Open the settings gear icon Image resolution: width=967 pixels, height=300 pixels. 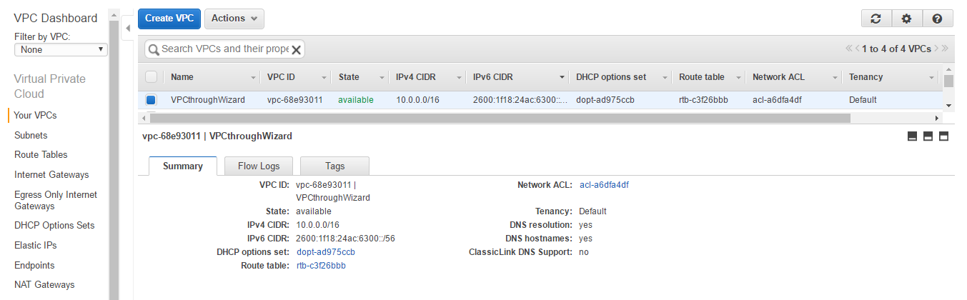click(906, 19)
